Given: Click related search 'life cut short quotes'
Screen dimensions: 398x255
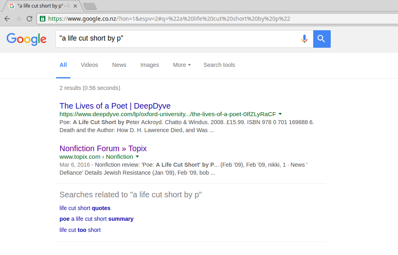Looking at the screenshot, I should pyautogui.click(x=85, y=208).
